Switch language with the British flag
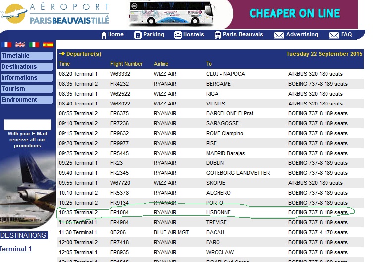This screenshot has width=382, height=262. 20,45
